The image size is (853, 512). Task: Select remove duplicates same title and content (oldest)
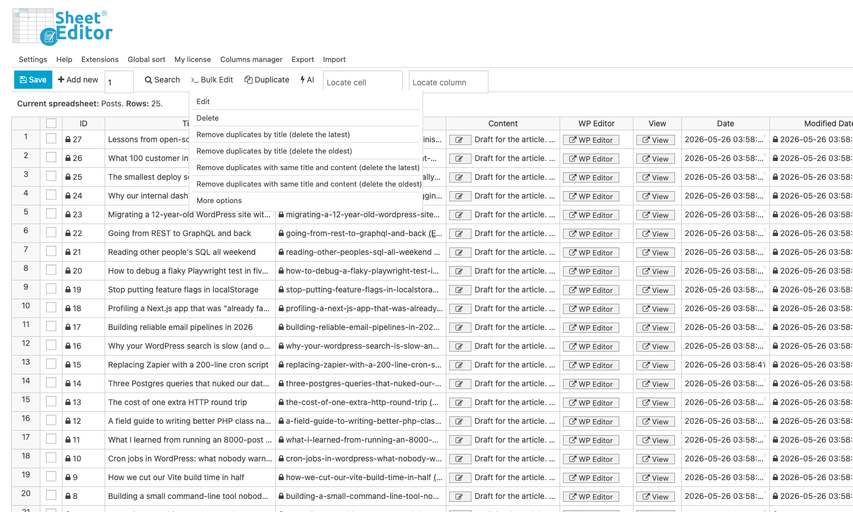tap(306, 184)
